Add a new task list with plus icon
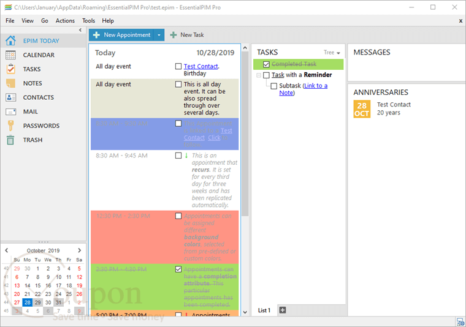This screenshot has width=466, height=327. click(283, 310)
